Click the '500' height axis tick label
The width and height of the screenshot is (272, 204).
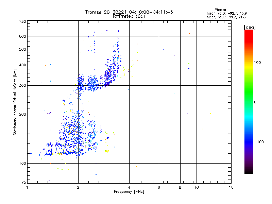point(22,49)
